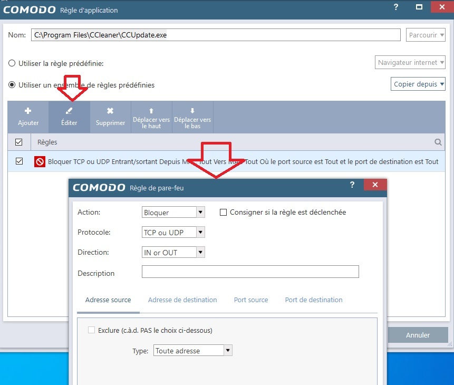The width and height of the screenshot is (454, 385).
Task: Open the search magnifier in Règles header
Action: (438, 142)
